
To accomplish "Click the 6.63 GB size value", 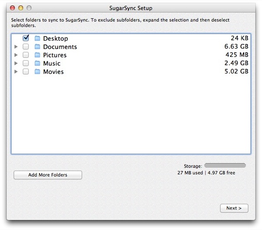I will pos(236,46).
